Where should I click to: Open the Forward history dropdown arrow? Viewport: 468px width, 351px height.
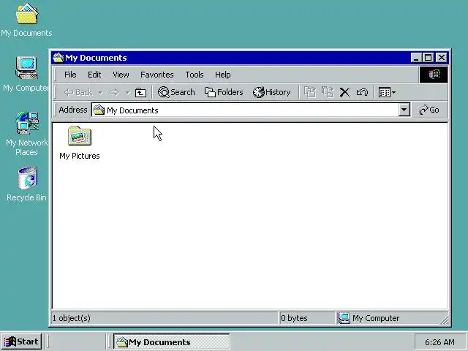(x=127, y=93)
